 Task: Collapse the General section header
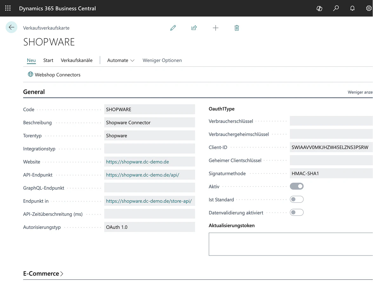tap(34, 92)
